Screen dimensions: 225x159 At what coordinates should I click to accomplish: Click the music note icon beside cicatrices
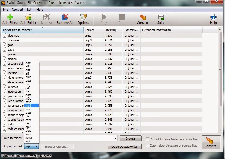pos(5,40)
